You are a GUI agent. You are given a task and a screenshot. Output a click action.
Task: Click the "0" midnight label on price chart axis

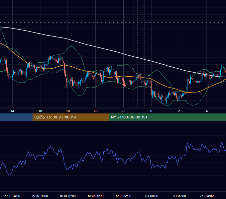(151, 111)
